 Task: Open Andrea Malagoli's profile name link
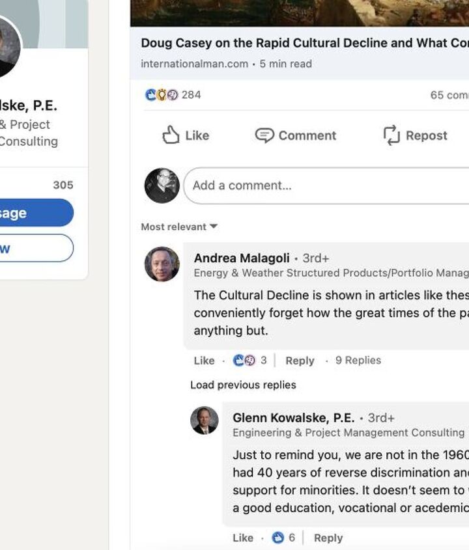coord(242,258)
